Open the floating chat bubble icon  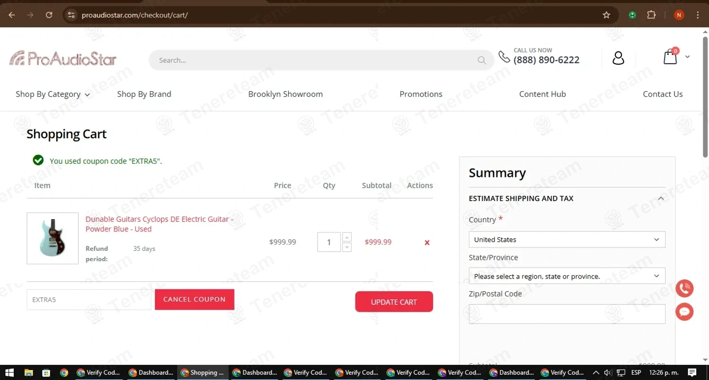[684, 312]
